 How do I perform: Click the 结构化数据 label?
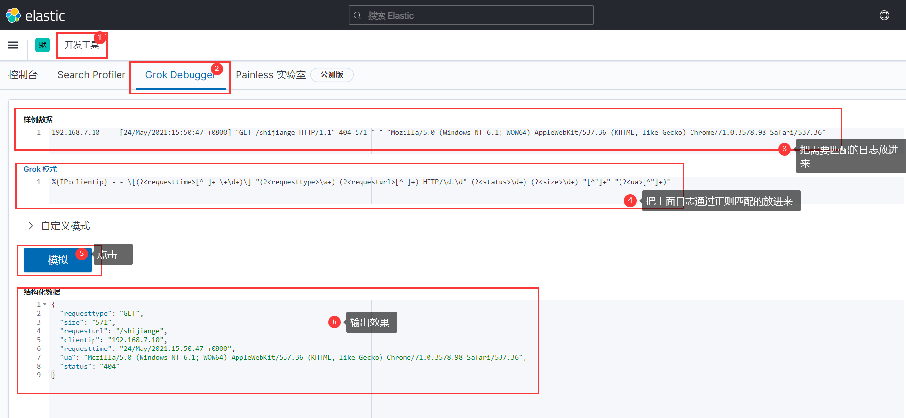coord(42,292)
